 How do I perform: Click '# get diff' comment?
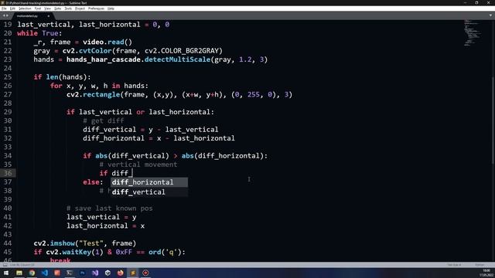(x=104, y=120)
